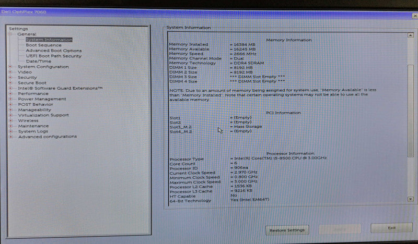Select Power Management label
Viewport: 418px width, 244px height.
click(42, 99)
